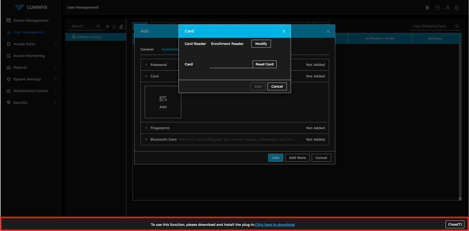Click Modify next to Enrollment Reader
The width and height of the screenshot is (469, 231).
261,44
